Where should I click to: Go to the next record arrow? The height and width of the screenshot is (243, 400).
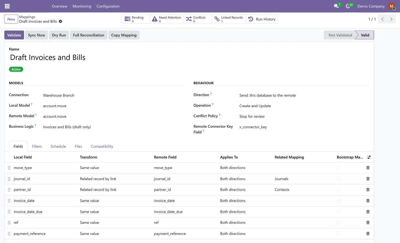(391, 19)
